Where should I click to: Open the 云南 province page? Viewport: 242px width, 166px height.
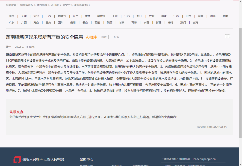tap(85, 23)
